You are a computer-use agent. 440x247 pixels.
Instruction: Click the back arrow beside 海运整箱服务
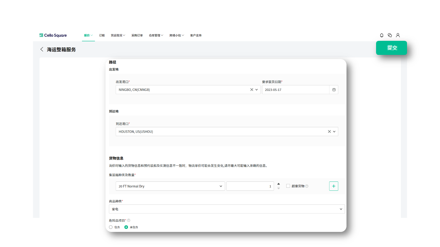coord(42,49)
